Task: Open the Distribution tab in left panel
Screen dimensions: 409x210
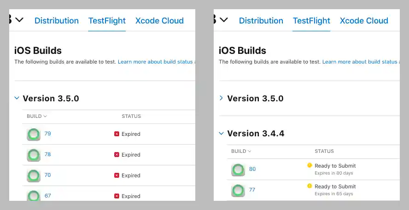Action: 57,21
